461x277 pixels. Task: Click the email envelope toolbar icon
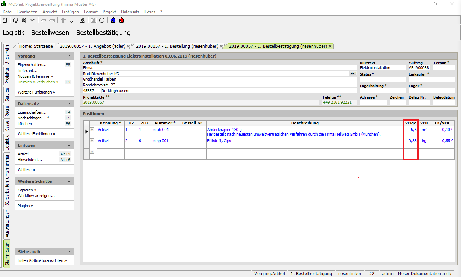[x=32, y=20]
